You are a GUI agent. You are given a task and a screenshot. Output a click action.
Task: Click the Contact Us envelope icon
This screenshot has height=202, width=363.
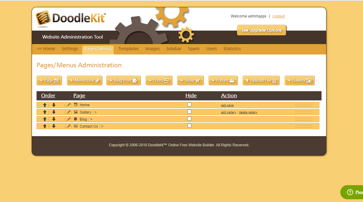76,126
